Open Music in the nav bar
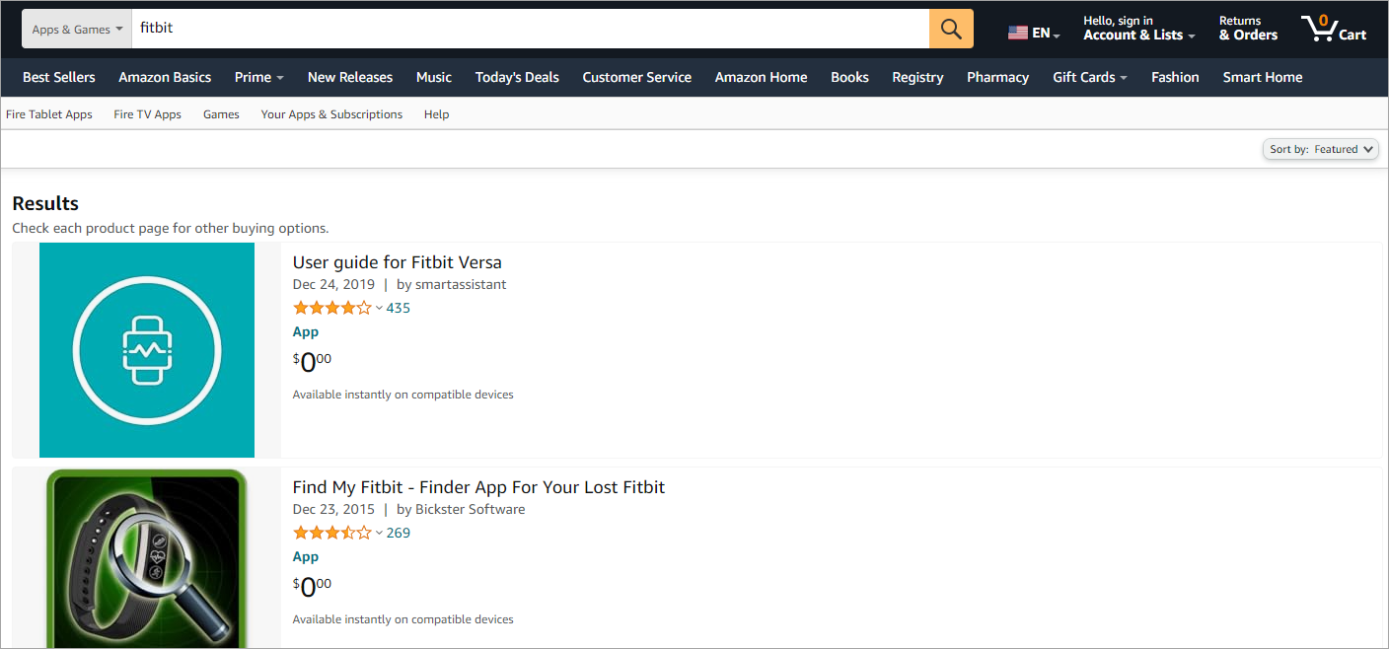1389x649 pixels. [x=434, y=77]
